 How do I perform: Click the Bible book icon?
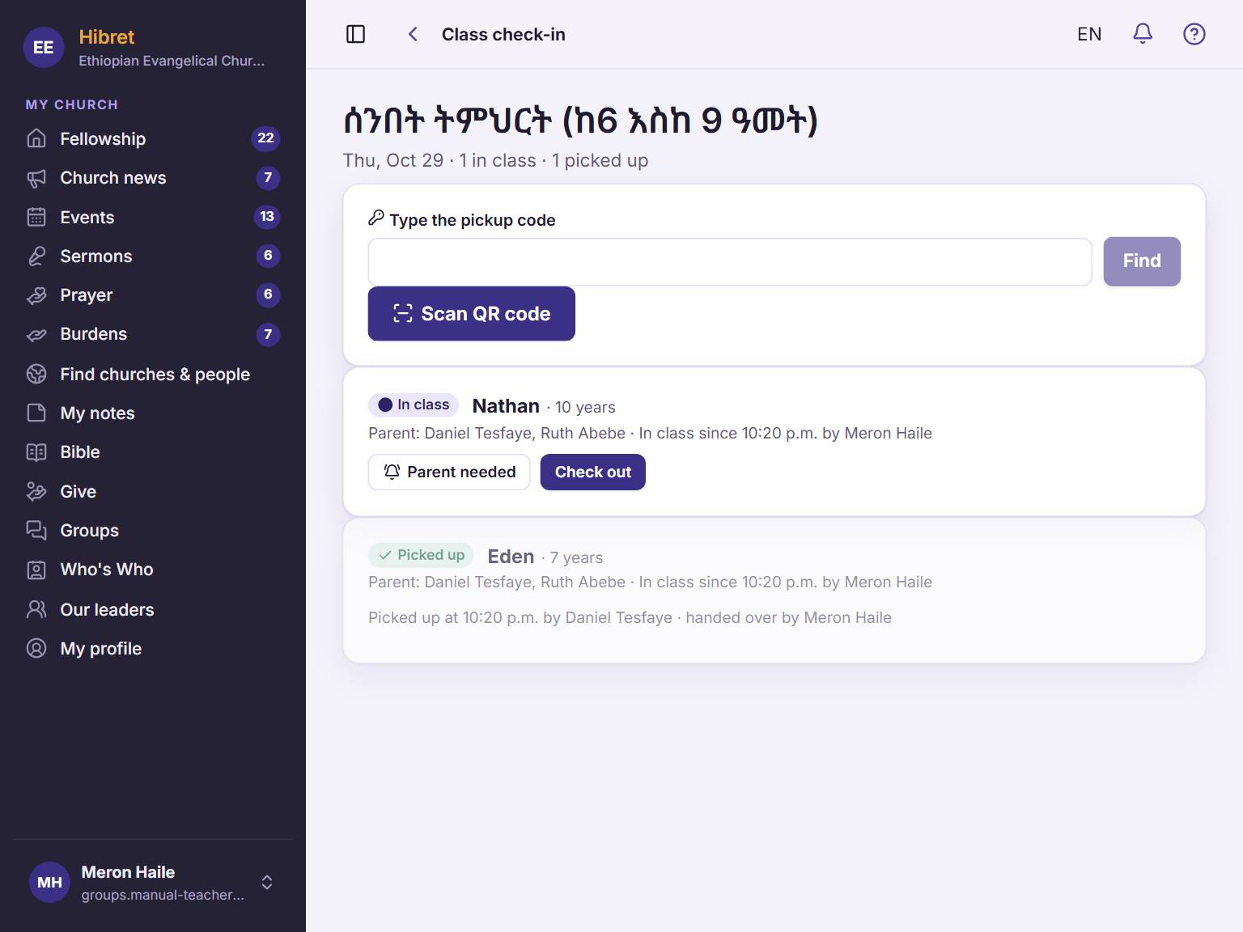pos(36,452)
